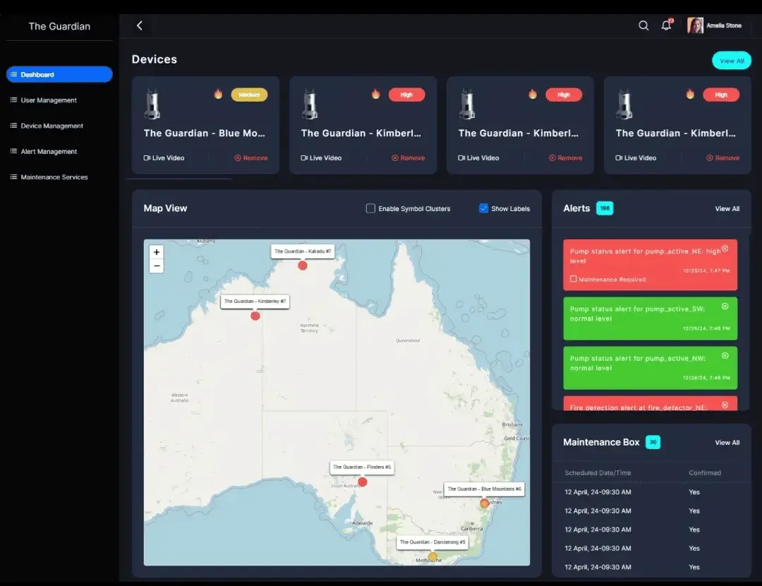This screenshot has height=586, width=762.
Task: Click the Flinders #5 red map marker
Action: [363, 482]
